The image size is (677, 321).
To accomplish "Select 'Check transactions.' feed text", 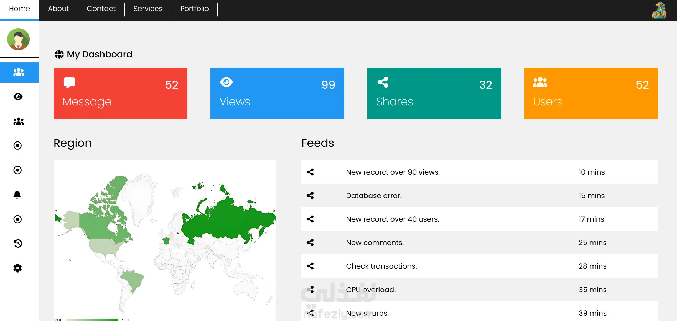I will tap(381, 266).
